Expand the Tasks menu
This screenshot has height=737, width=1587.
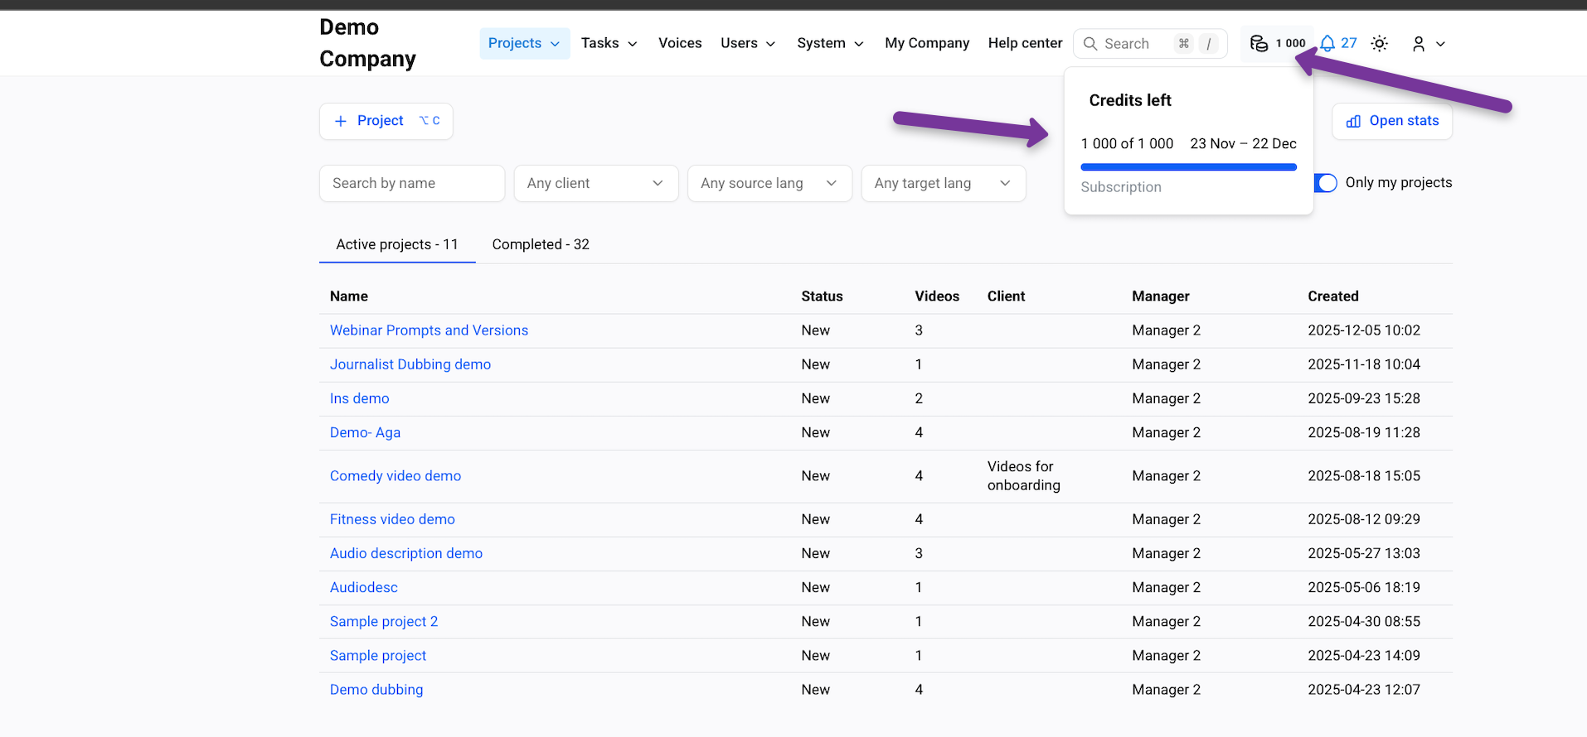coord(609,43)
